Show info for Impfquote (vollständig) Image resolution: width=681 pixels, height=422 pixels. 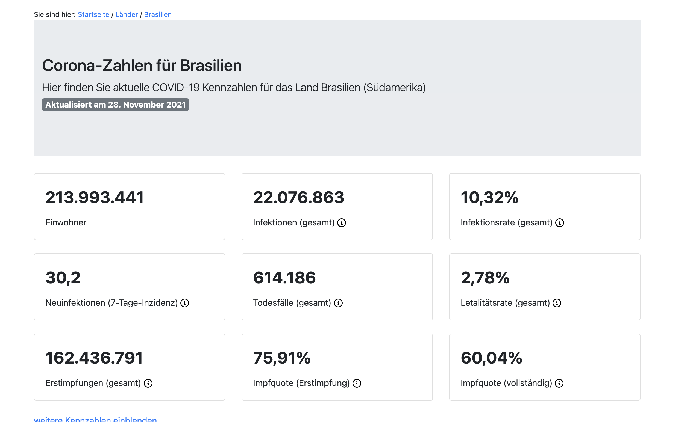tap(559, 383)
